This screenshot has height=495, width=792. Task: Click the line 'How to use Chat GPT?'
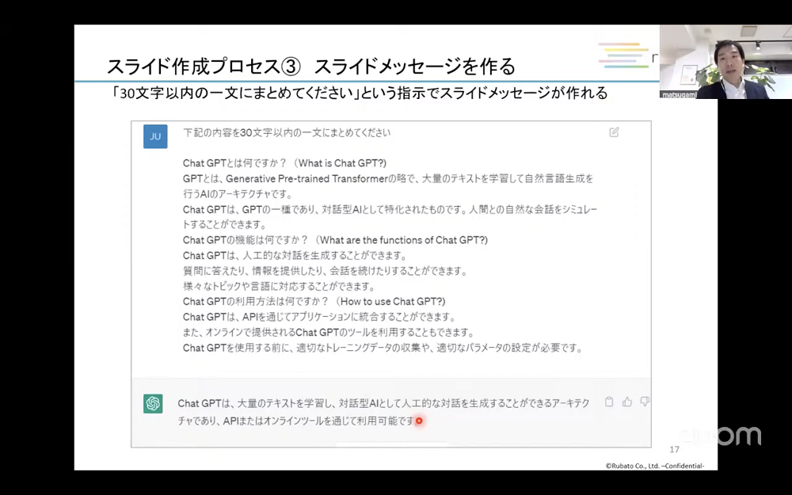pyautogui.click(x=314, y=302)
